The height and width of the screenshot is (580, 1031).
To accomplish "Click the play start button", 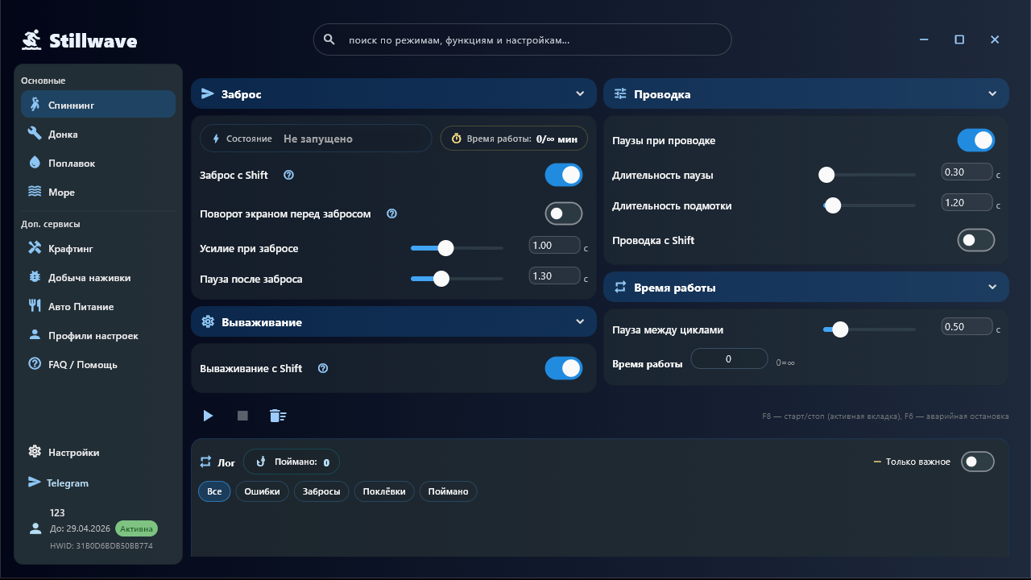I will (208, 416).
